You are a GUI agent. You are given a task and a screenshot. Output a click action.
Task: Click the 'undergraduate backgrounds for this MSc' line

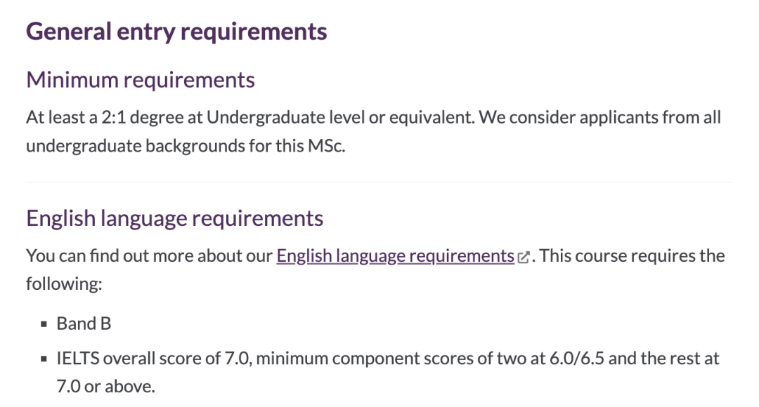coord(186,145)
